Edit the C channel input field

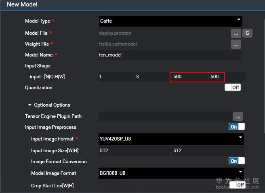(151, 77)
